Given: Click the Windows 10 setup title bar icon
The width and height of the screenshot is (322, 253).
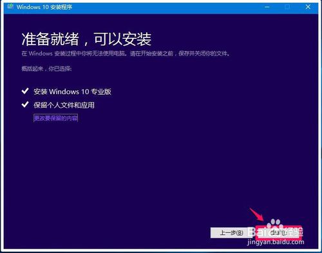Looking at the screenshot, I should pos(10,6).
